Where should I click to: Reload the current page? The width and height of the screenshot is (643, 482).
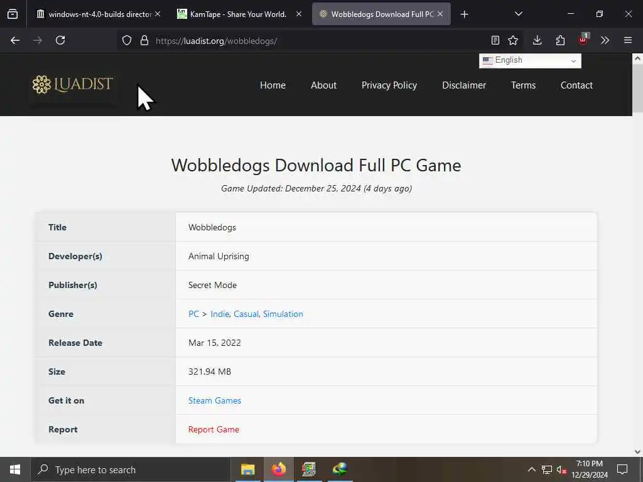pos(60,40)
